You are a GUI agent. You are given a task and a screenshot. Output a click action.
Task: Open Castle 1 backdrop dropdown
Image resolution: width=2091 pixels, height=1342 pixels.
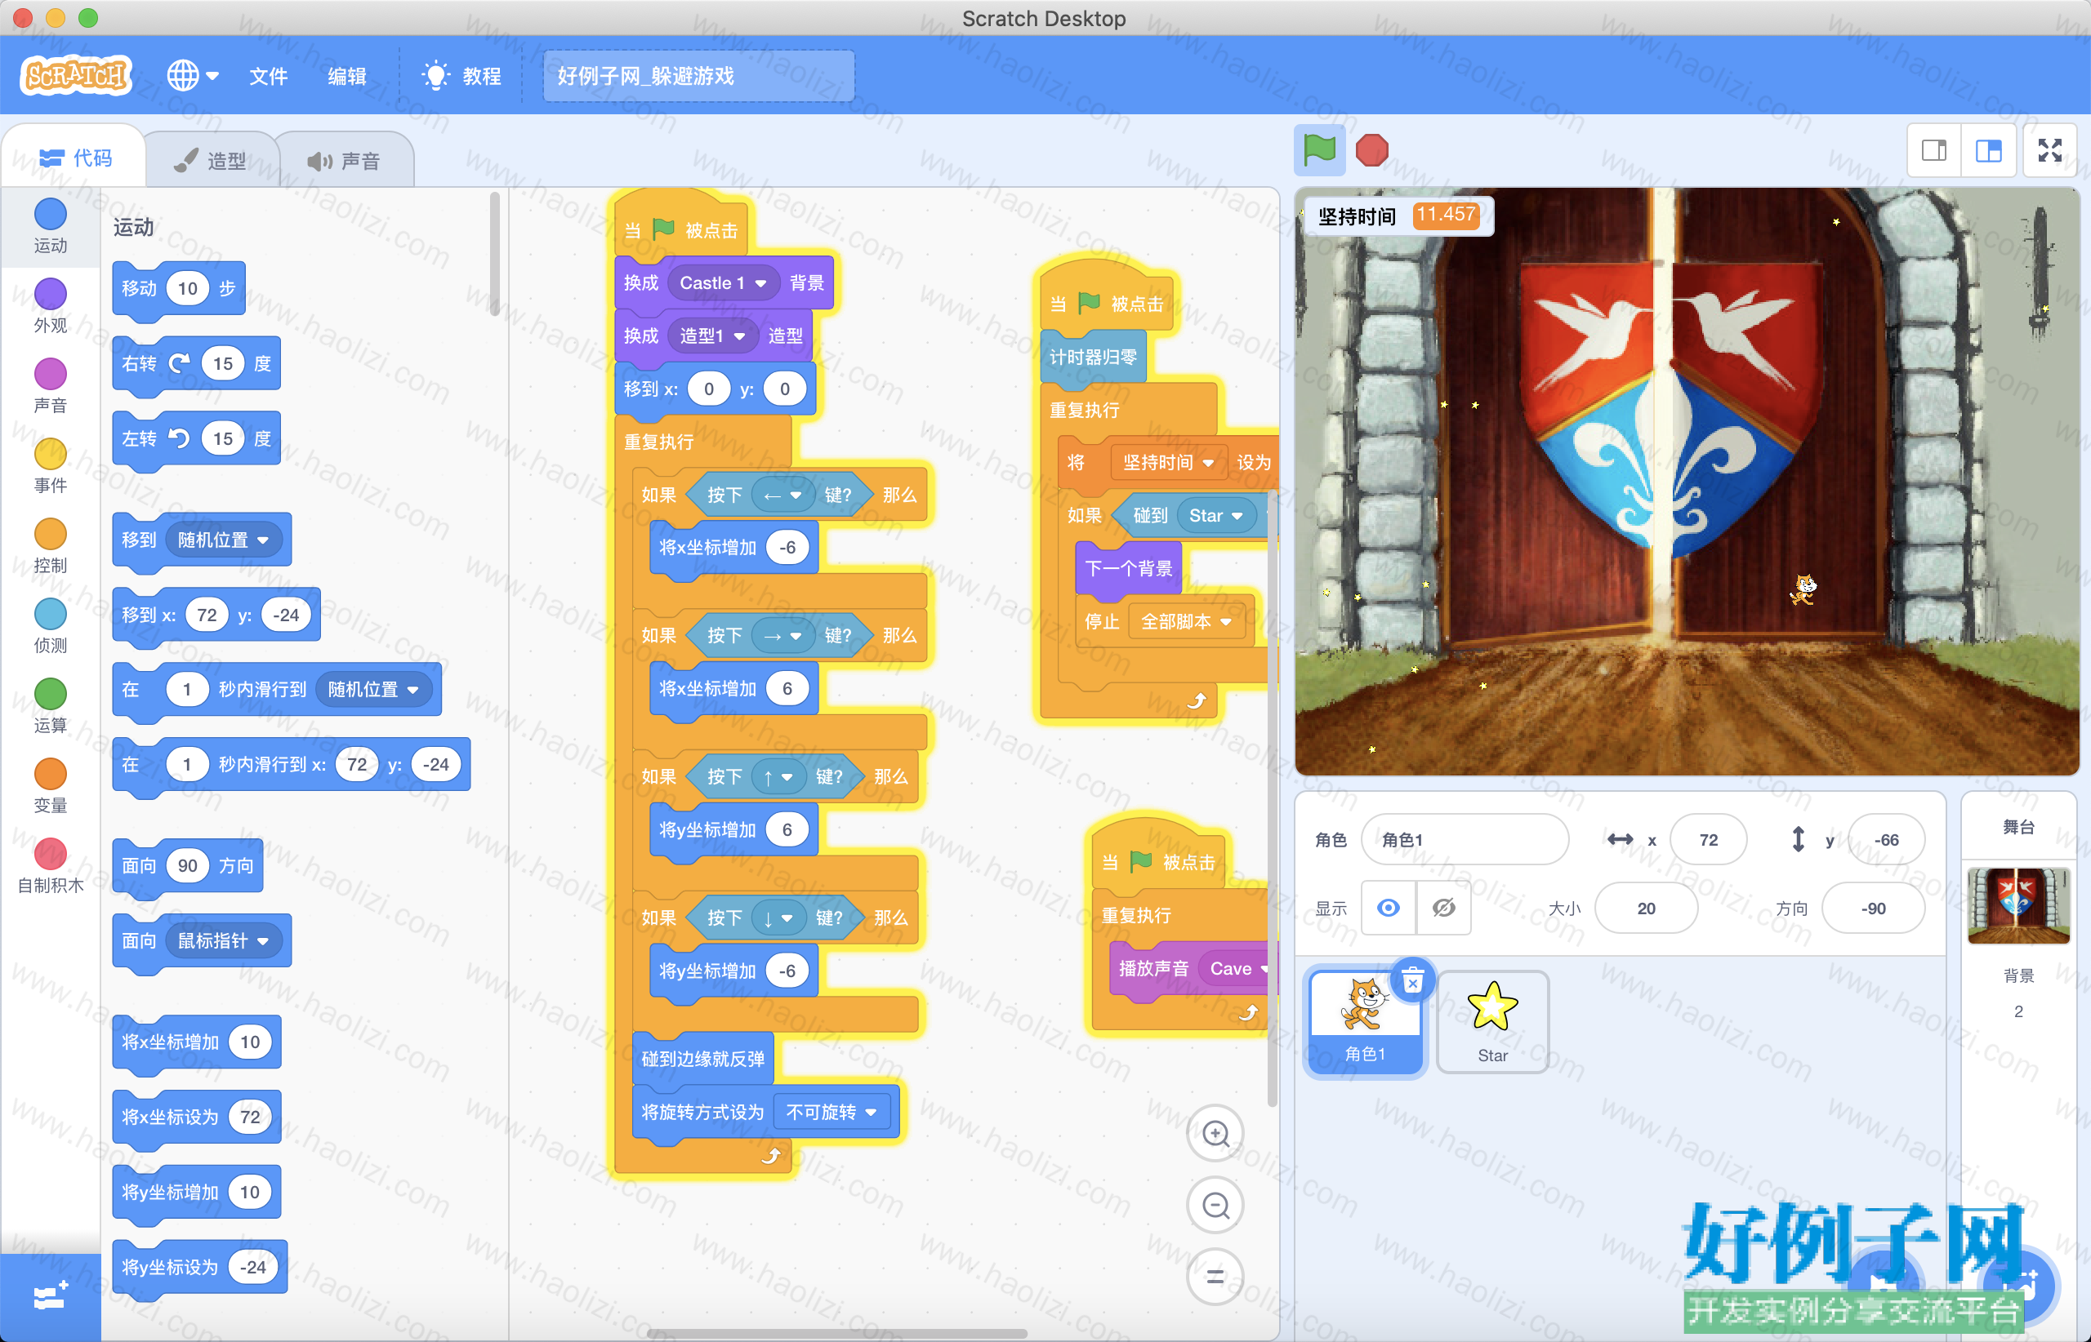click(723, 283)
